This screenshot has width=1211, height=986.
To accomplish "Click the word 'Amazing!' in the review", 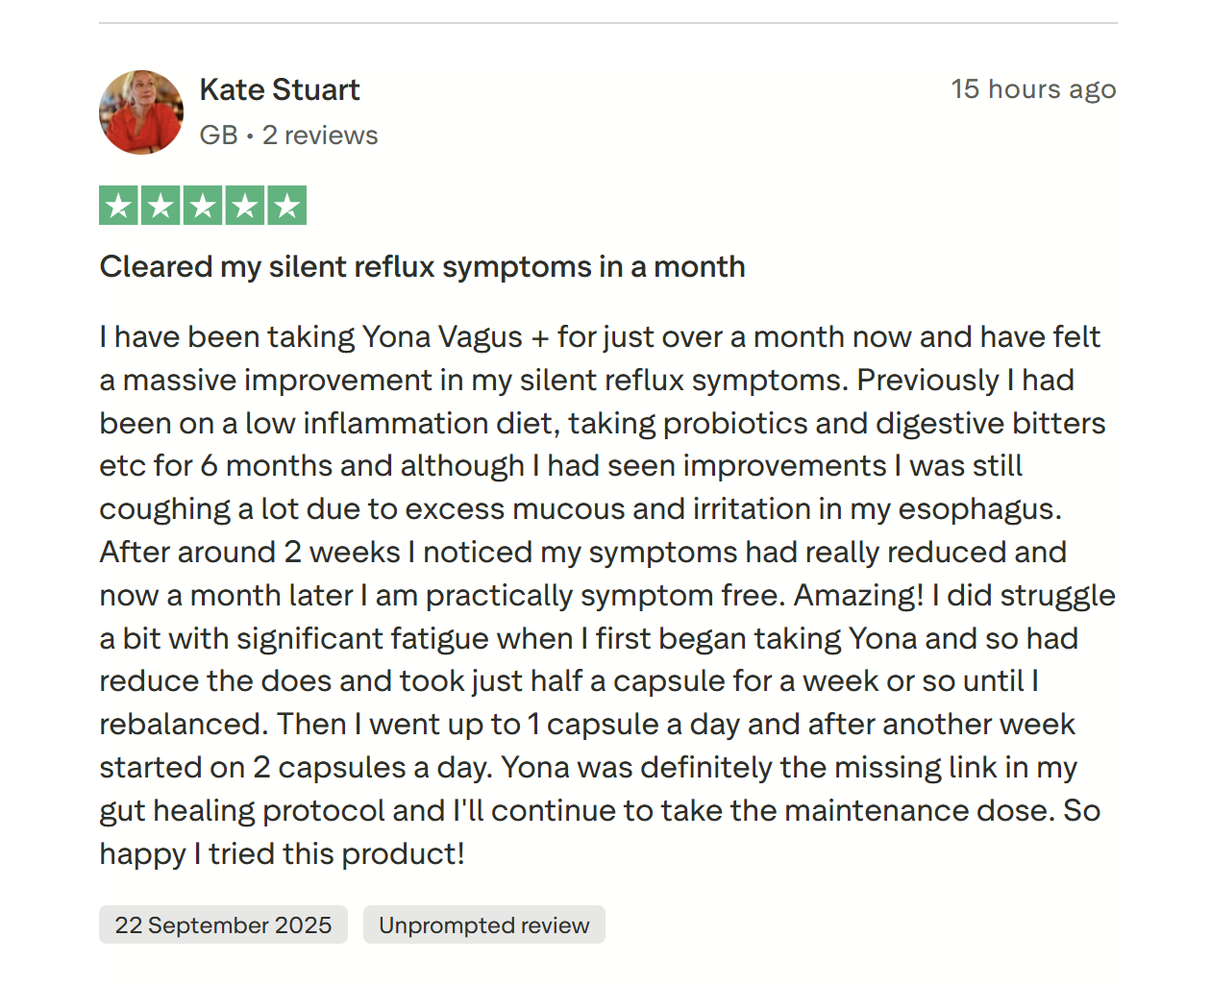I will click(x=858, y=596).
